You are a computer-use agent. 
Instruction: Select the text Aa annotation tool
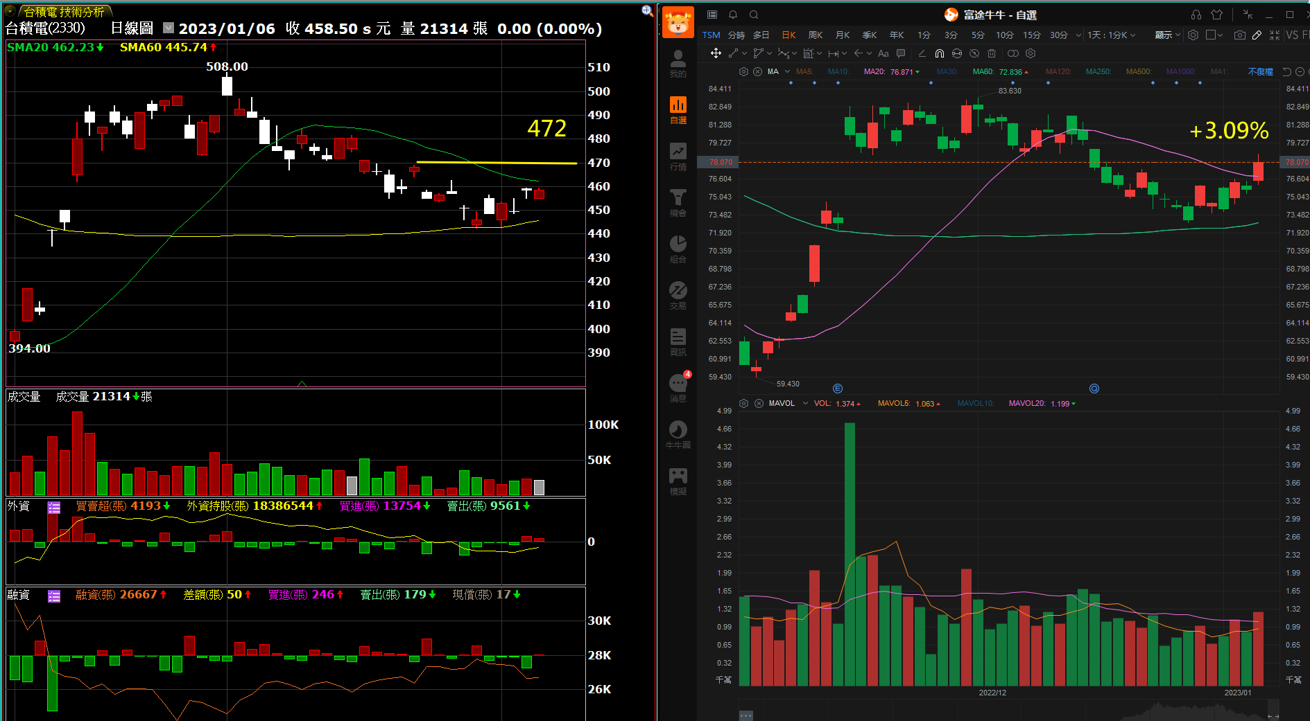coord(883,53)
